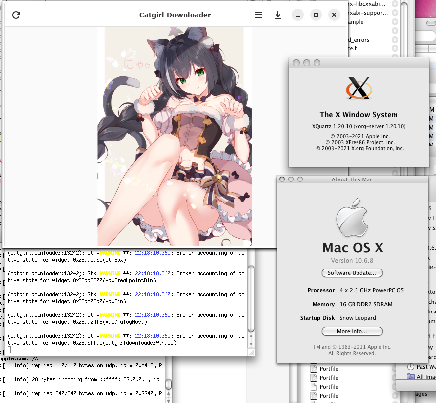The width and height of the screenshot is (436, 403).
Task: Click third dot of X Window System window
Action: point(317,63)
